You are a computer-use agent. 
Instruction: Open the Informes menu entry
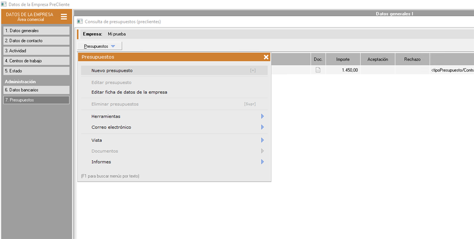[x=174, y=162]
